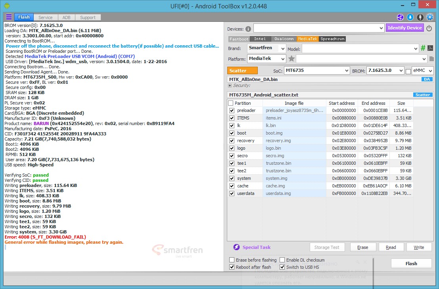This screenshot has width=439, height=289.
Task: Expand the Security section
Action: 230,85
